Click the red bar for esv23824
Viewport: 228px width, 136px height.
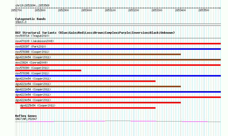pyautogui.click(x=118, y=65)
